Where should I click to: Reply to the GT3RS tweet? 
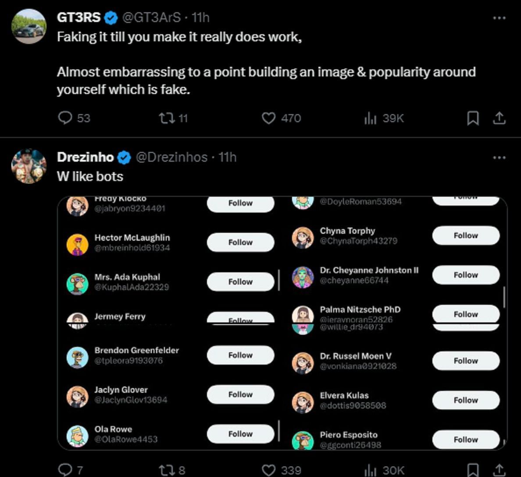65,118
